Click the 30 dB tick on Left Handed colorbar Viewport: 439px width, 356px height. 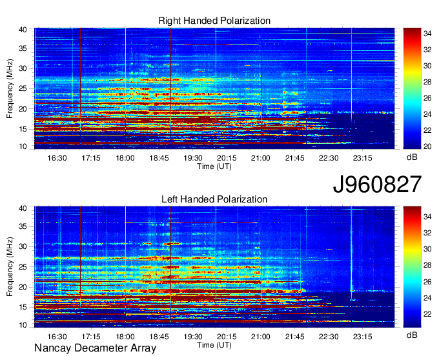(x=427, y=249)
